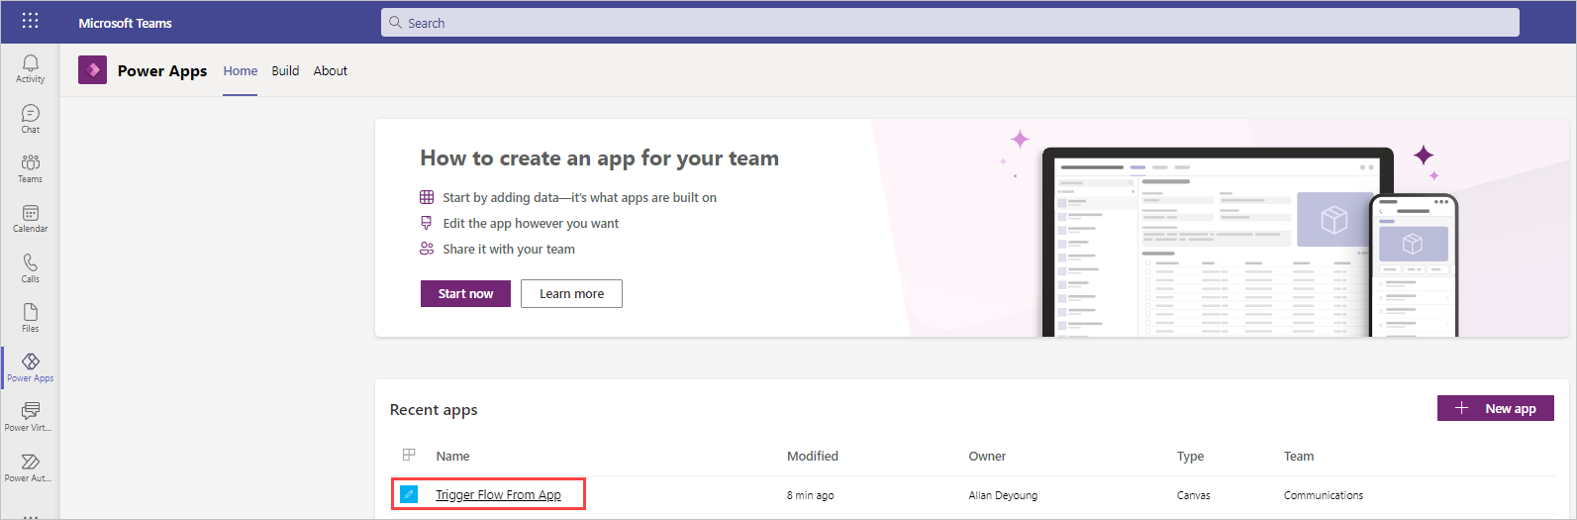Screen dimensions: 1577x520
Task: Click the Communications team cell
Action: point(1324,495)
